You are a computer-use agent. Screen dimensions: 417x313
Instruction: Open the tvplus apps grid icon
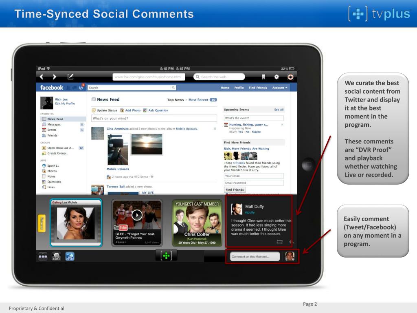click(43, 257)
